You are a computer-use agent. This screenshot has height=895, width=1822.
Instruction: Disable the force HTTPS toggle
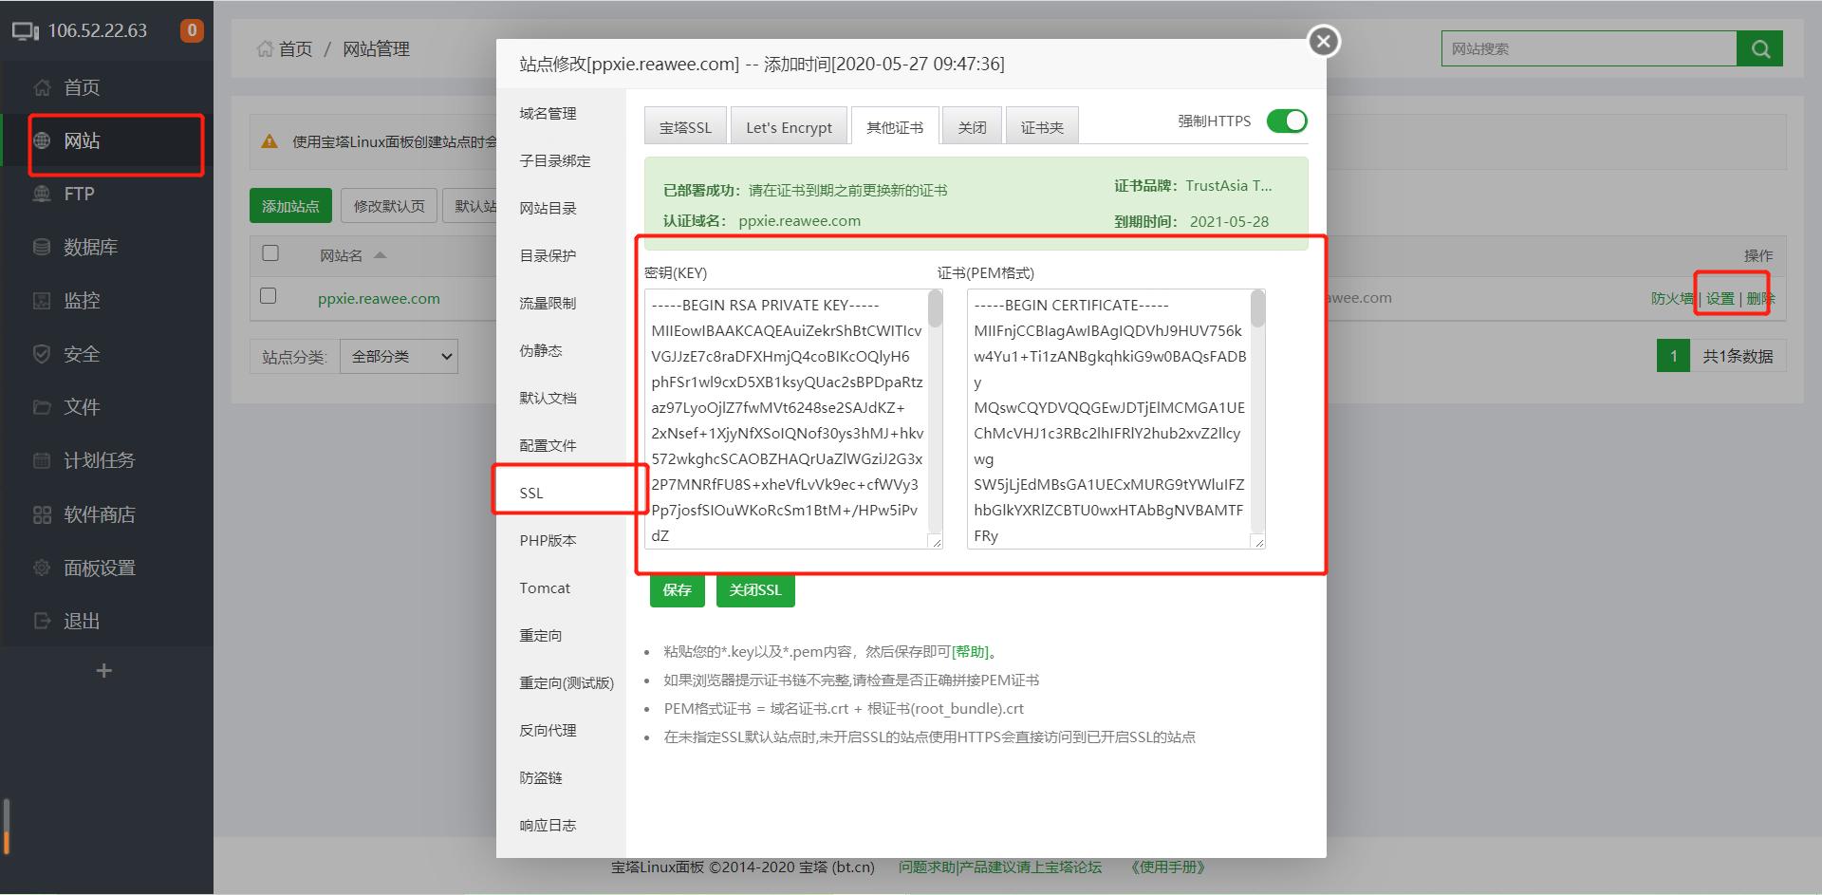click(1286, 121)
